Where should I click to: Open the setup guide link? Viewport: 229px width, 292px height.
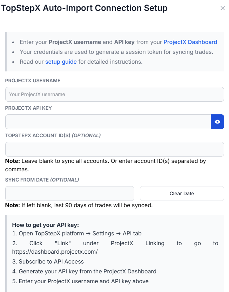tap(61, 62)
